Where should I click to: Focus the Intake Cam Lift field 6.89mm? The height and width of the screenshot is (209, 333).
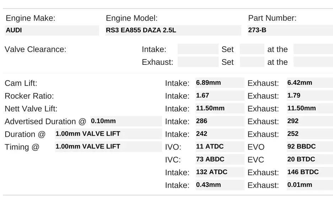pyautogui.click(x=220, y=83)
